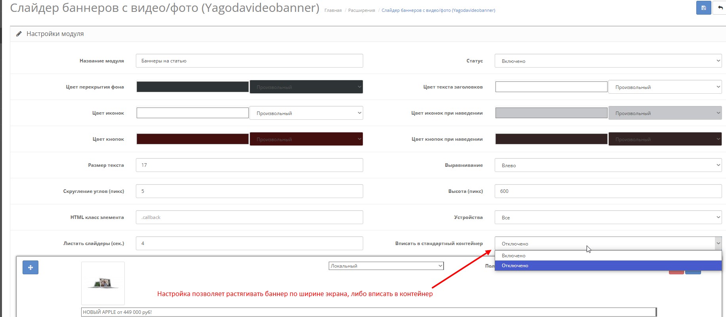726x317 pixels.
Task: Click the blue save floppy-disk button
Action: coord(703,8)
